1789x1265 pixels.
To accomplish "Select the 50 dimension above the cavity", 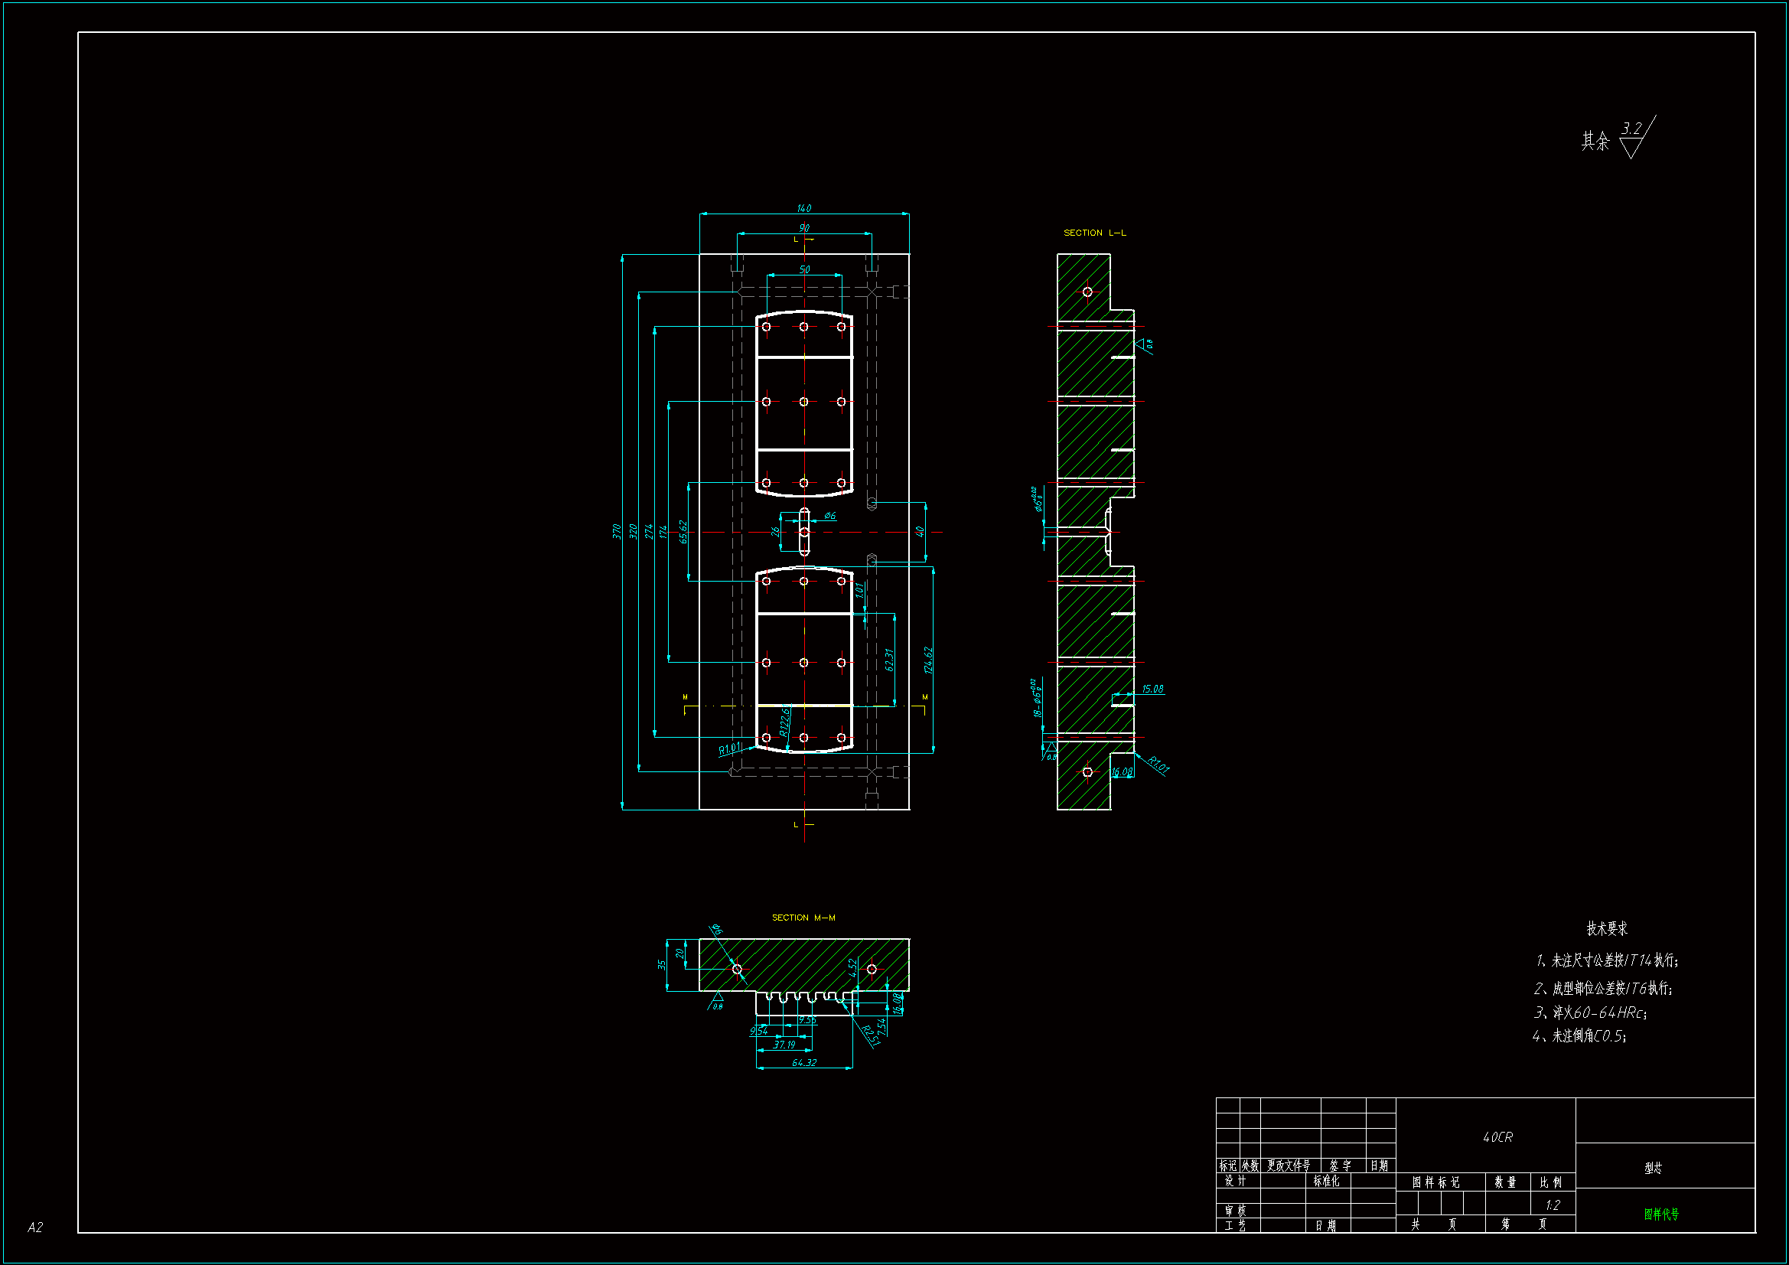I will click(804, 269).
